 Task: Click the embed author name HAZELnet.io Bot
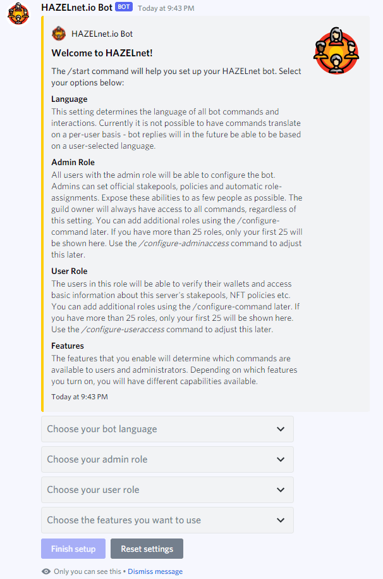click(x=102, y=34)
